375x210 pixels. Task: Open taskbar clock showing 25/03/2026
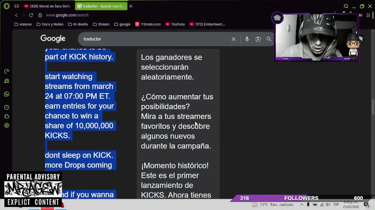click(x=351, y=204)
